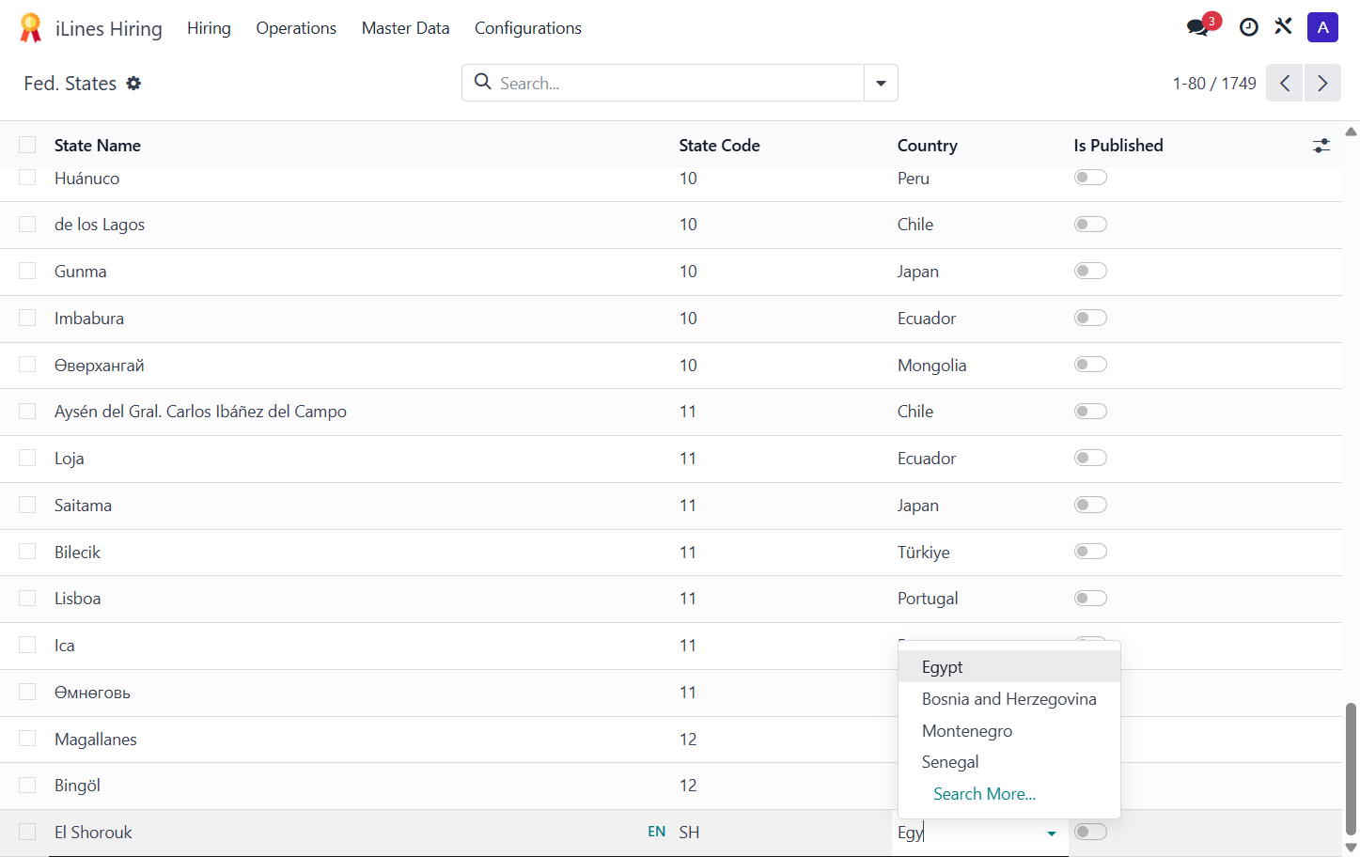
Task: Click the Search... input field
Action: pyautogui.click(x=677, y=83)
